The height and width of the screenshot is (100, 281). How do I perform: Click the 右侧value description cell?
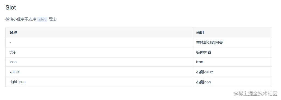(x=232, y=72)
